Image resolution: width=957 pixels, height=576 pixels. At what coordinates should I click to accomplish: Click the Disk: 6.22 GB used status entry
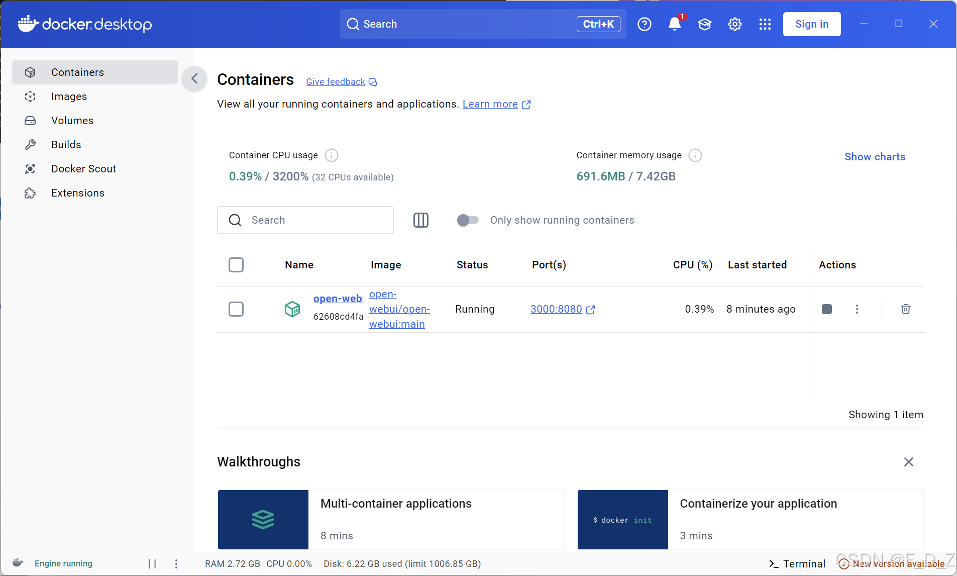[x=402, y=564]
